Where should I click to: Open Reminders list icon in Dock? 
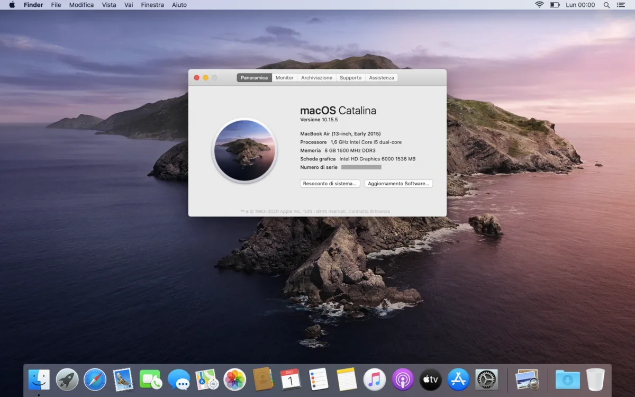(319, 380)
